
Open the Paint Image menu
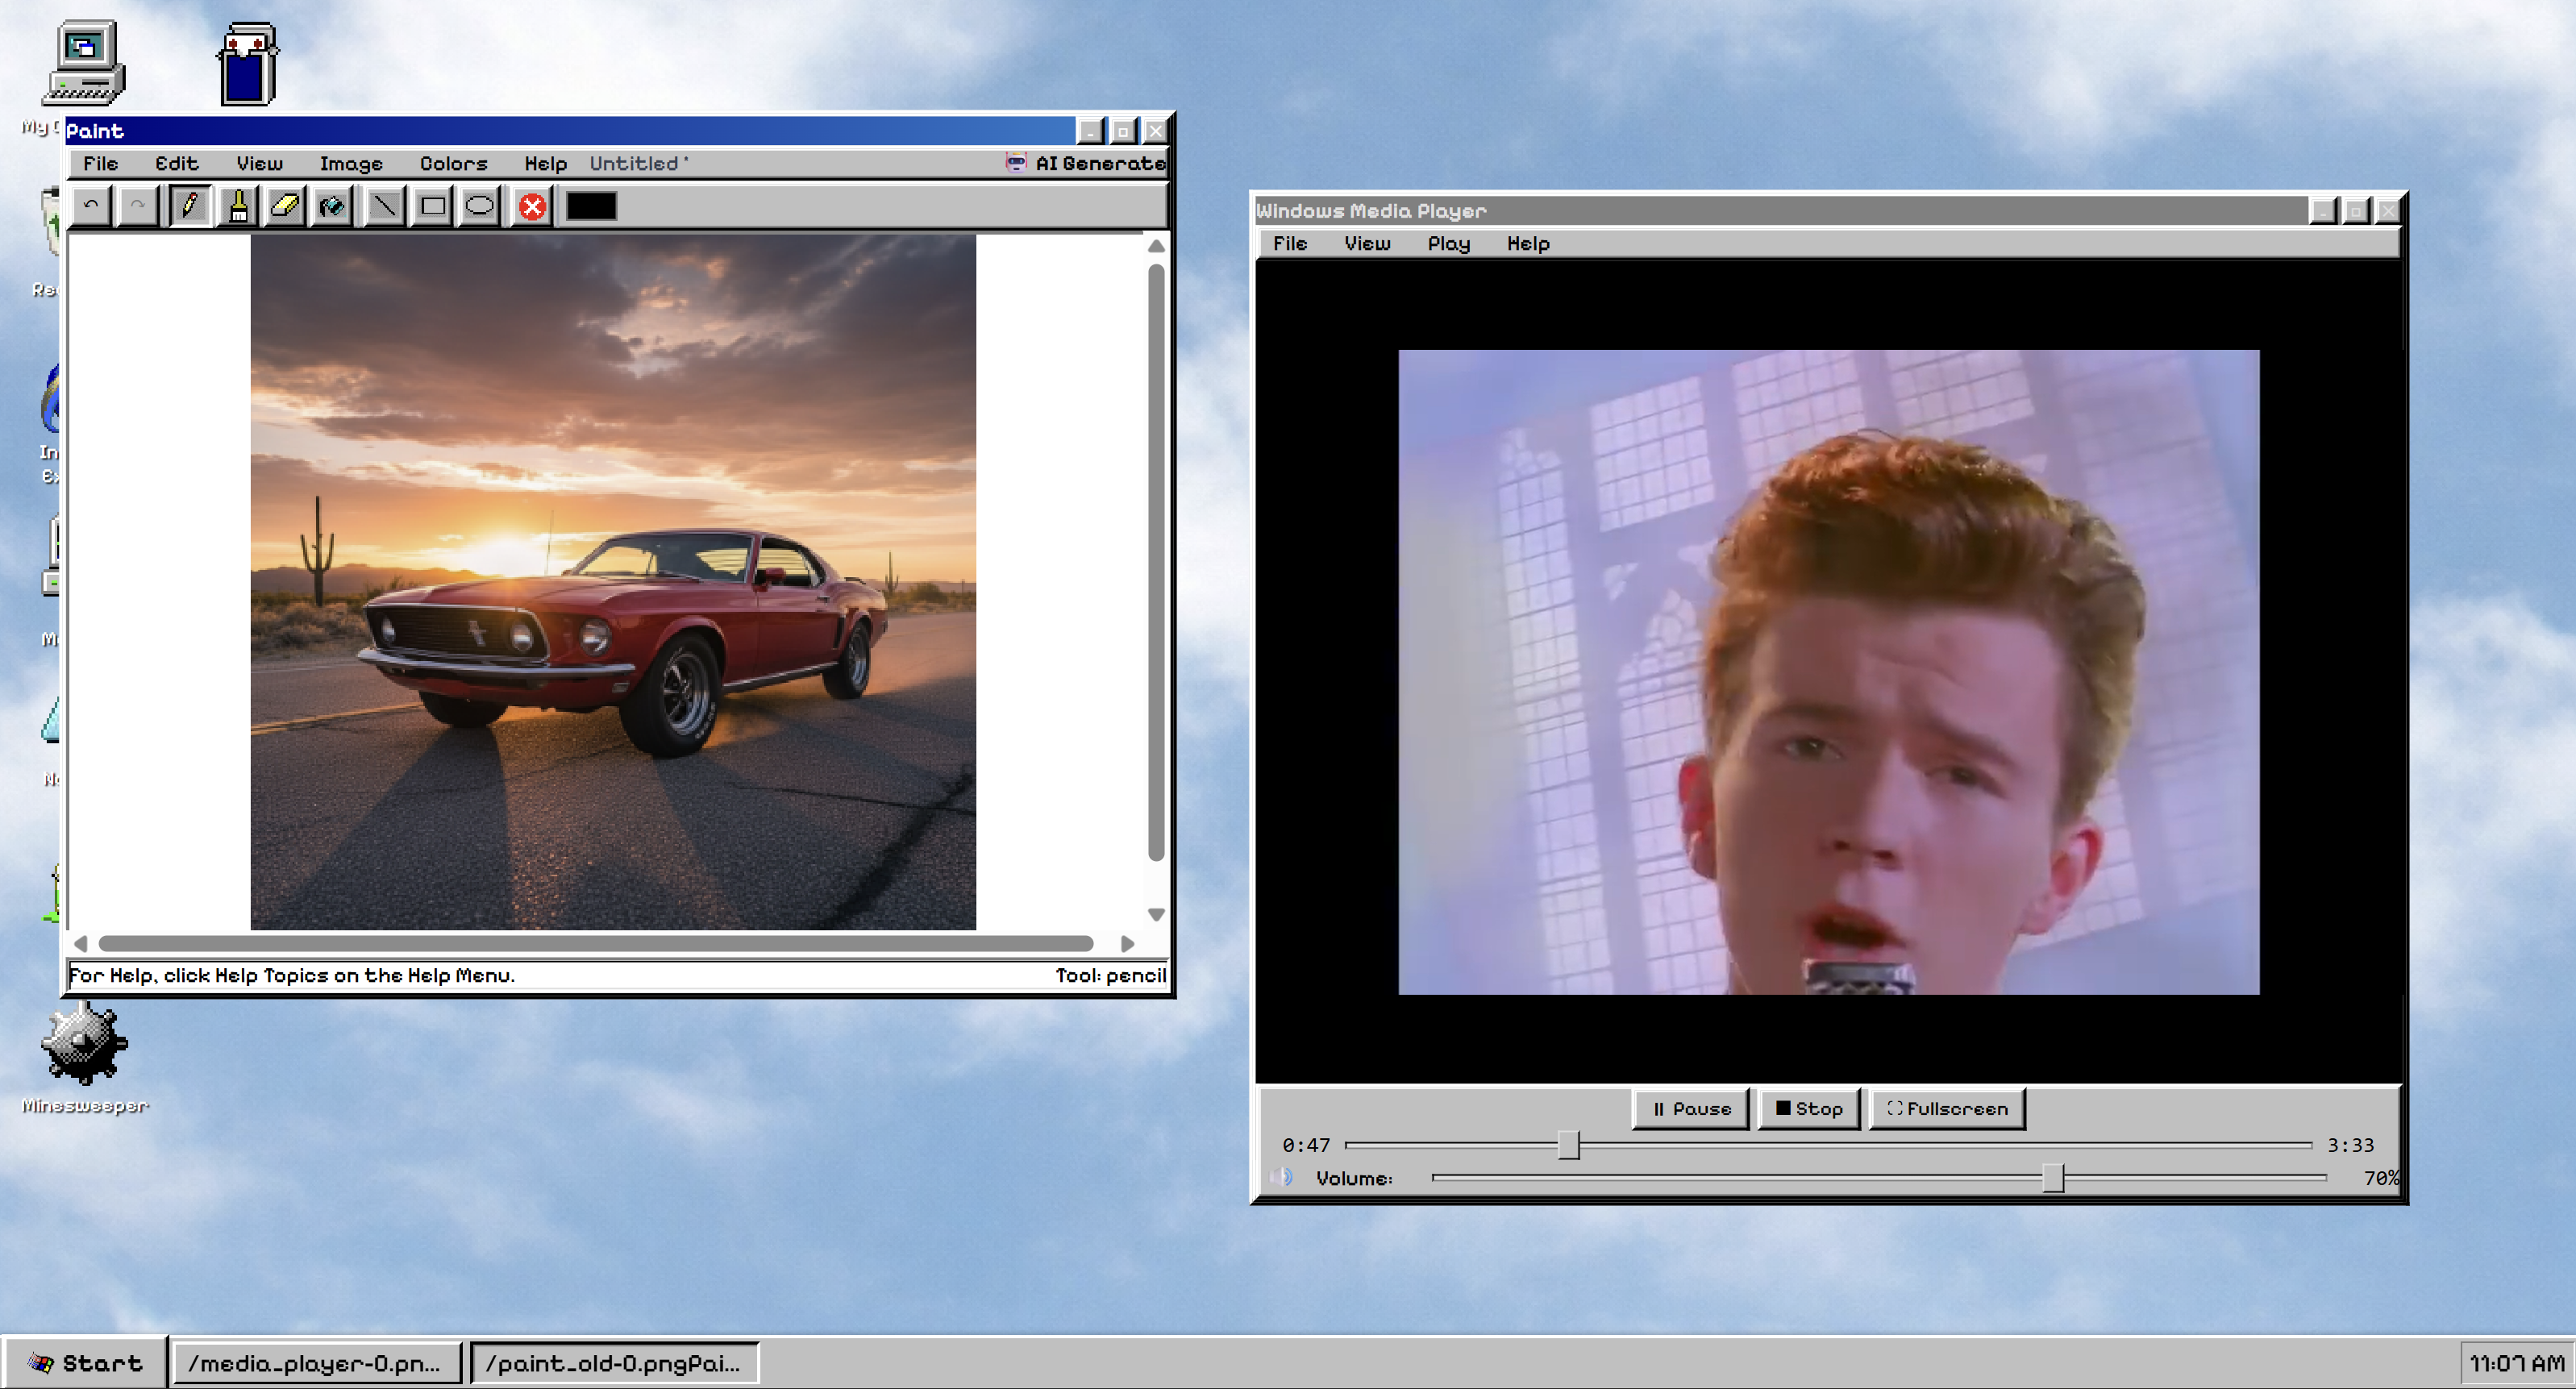point(351,163)
